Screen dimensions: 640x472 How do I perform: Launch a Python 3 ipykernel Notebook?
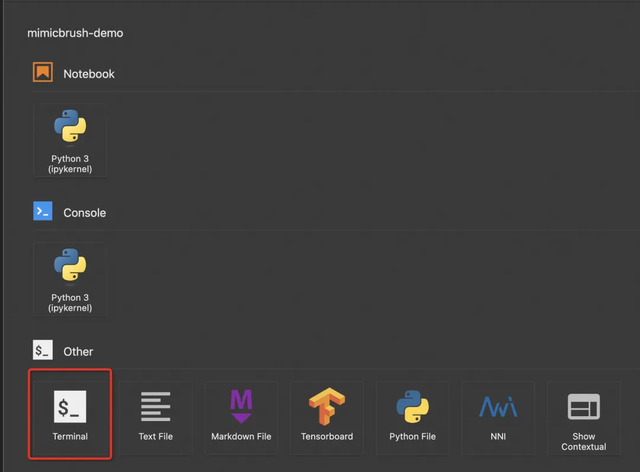(70, 141)
